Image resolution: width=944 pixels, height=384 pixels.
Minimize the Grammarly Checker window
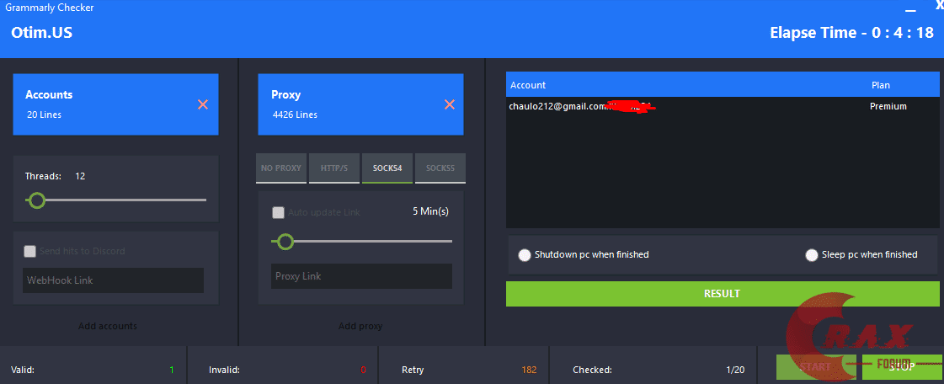(x=910, y=9)
